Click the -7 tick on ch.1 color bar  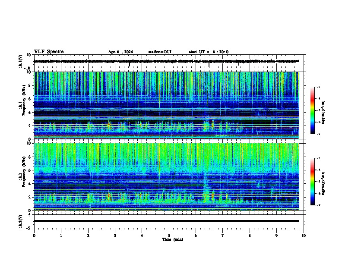(318, 134)
